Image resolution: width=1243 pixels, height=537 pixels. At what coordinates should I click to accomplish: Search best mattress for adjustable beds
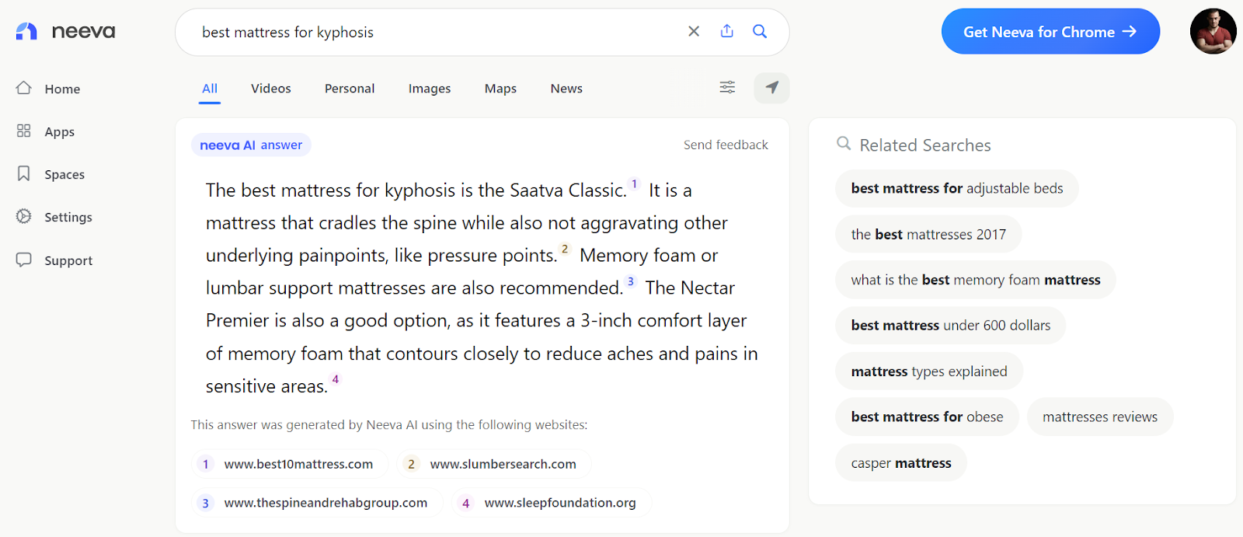pyautogui.click(x=957, y=189)
